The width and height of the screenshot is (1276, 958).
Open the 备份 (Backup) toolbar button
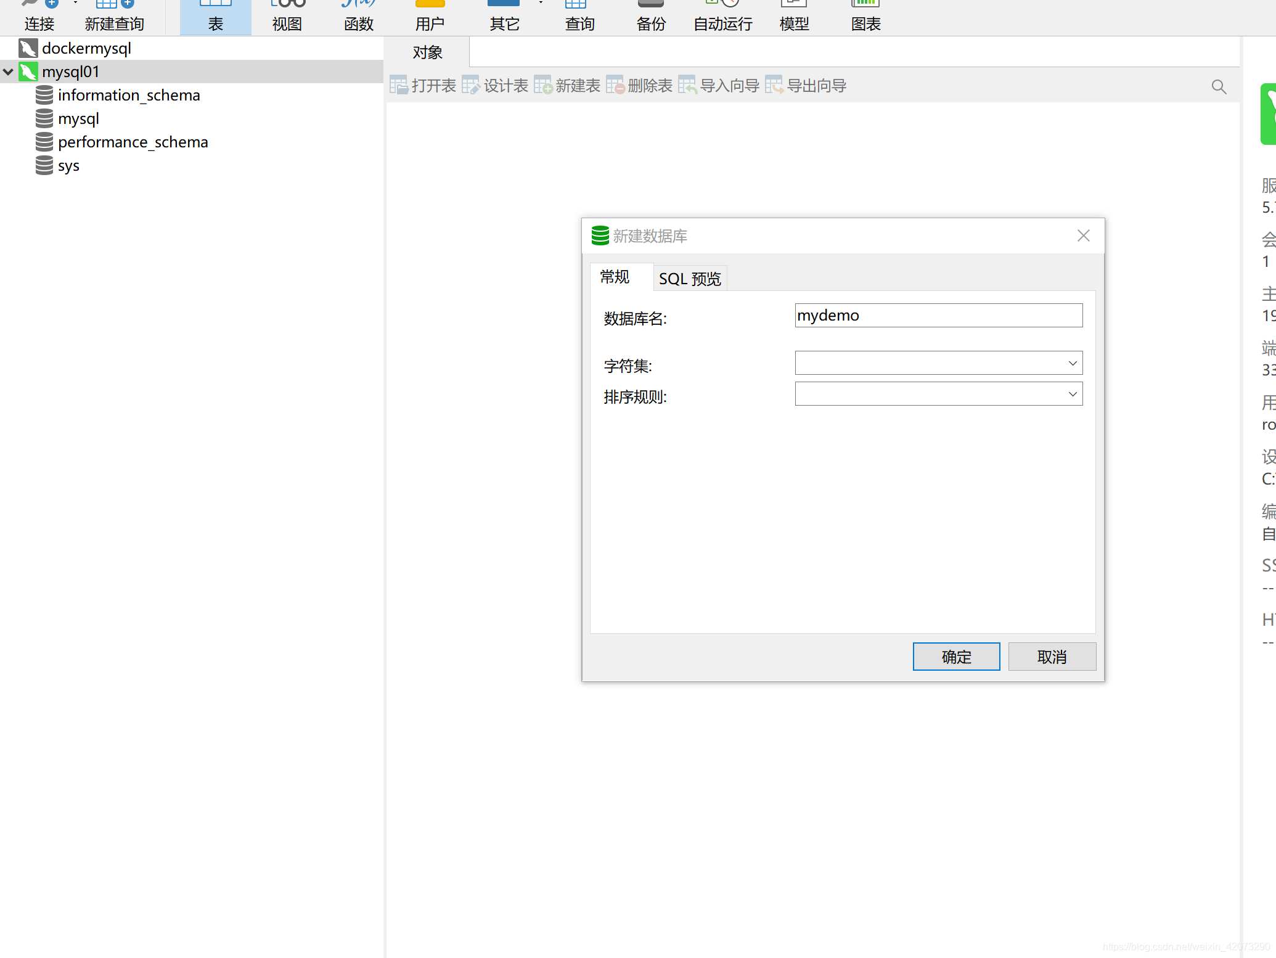651,17
